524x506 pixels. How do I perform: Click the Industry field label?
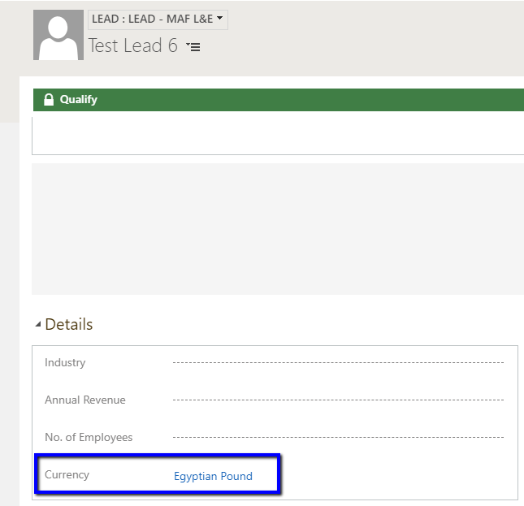[65, 363]
